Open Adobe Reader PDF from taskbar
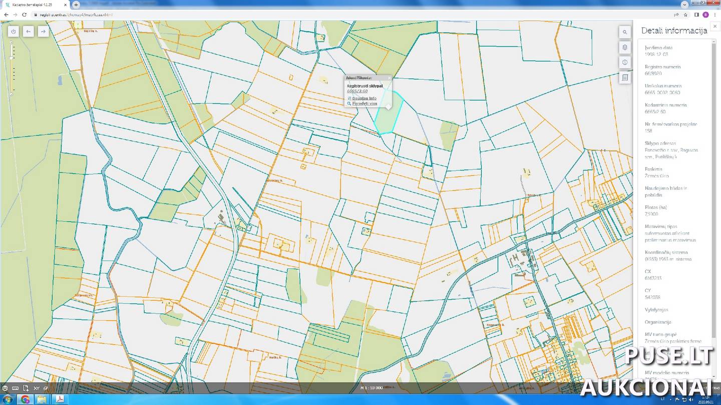This screenshot has height=405, width=721. 59,399
